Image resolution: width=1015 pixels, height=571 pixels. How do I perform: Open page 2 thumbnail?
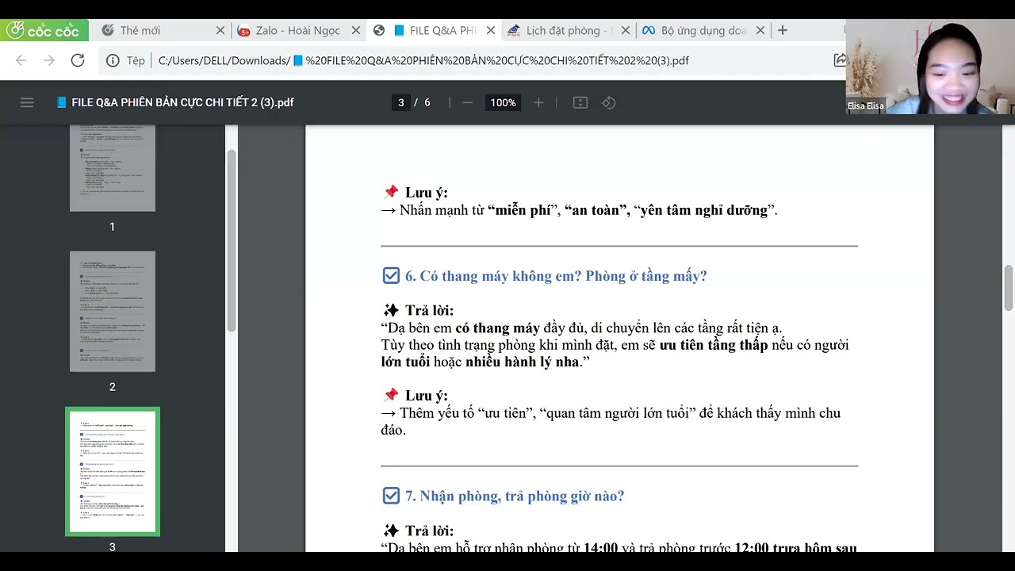tap(113, 312)
